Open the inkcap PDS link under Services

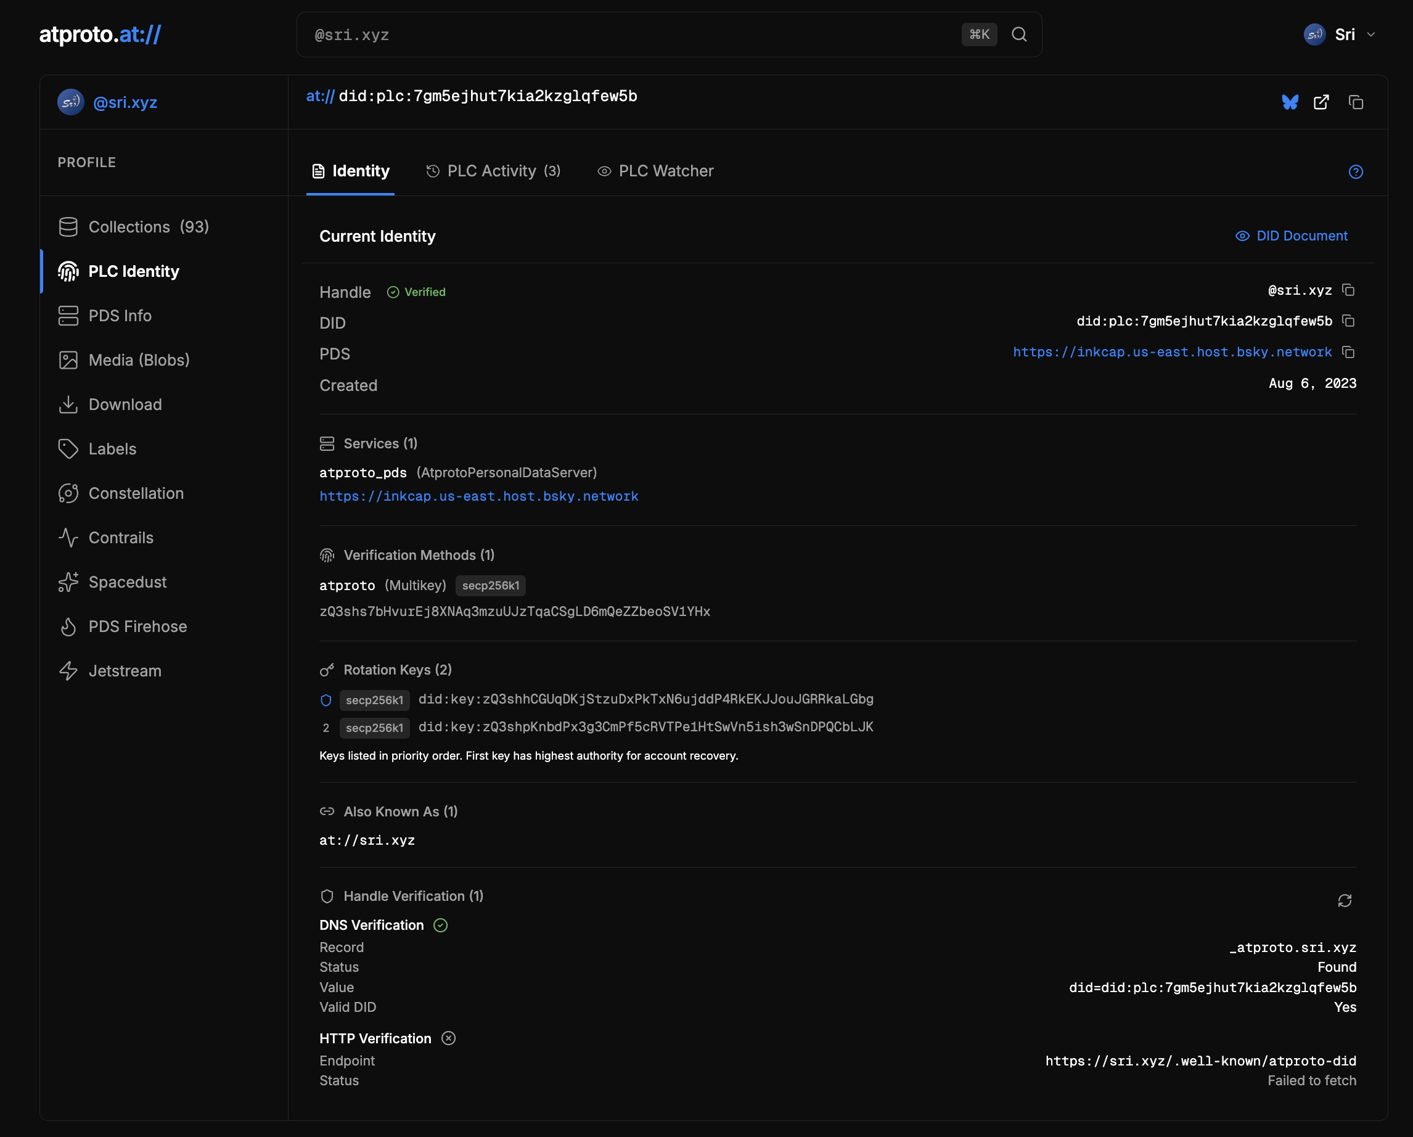[x=478, y=496]
